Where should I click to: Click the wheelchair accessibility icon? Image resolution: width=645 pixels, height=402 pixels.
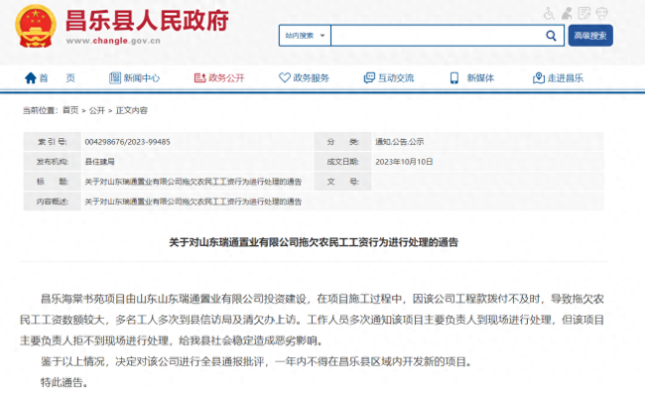549,14
